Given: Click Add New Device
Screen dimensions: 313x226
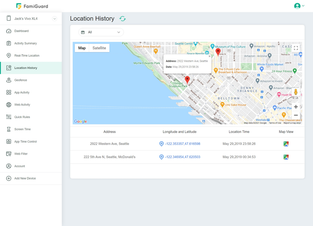Looking at the screenshot, I should [25, 178].
